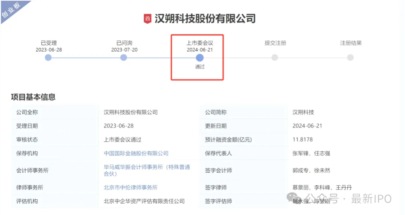Click the 创业板 corner ribbon badge
The height and width of the screenshot is (215, 405).
click(12, 10)
